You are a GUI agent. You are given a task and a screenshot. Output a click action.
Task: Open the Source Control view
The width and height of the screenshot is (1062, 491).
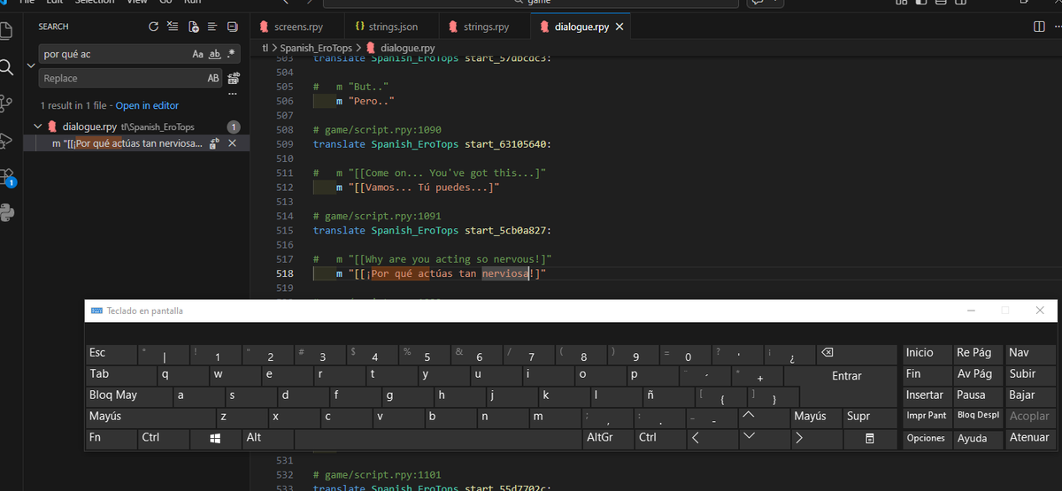pyautogui.click(x=6, y=104)
